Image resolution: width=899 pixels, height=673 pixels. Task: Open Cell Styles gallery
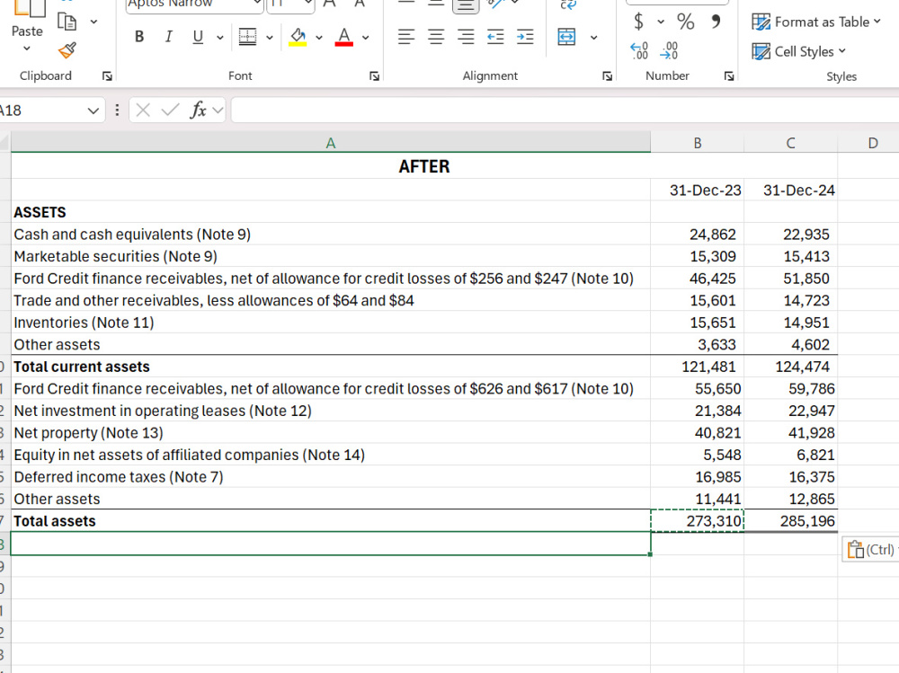click(798, 51)
